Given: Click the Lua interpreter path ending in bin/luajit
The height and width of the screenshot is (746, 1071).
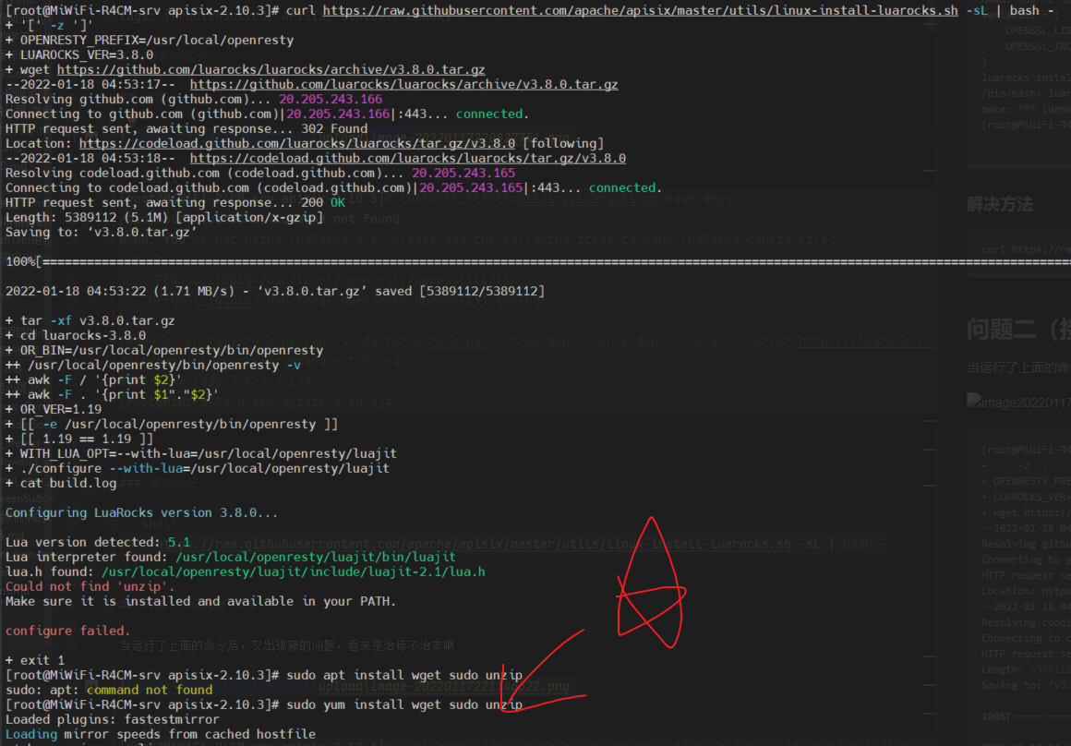Looking at the screenshot, I should click(316, 557).
